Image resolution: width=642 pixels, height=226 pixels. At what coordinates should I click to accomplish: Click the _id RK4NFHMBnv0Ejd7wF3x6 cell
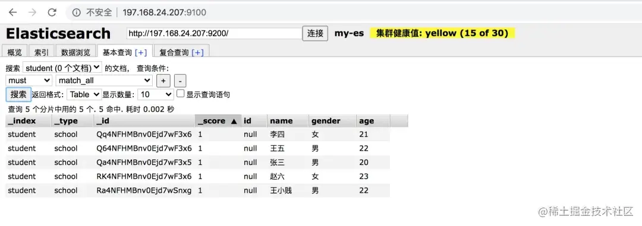(144, 176)
